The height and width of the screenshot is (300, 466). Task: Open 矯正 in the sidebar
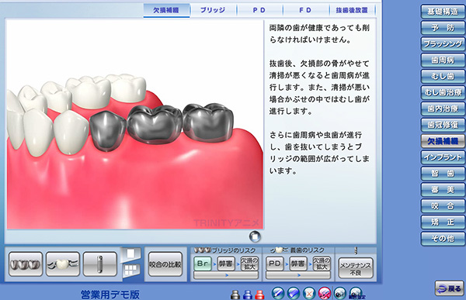[x=443, y=222]
